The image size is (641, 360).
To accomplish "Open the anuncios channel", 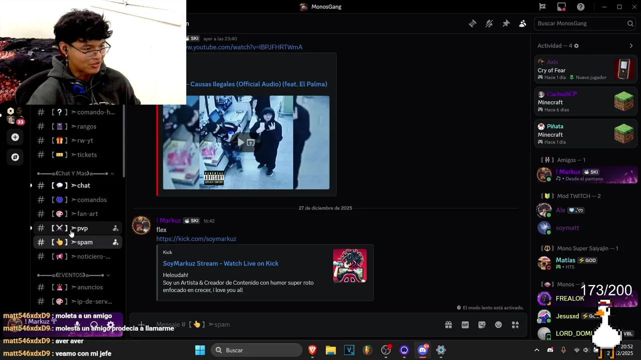I will (x=78, y=287).
